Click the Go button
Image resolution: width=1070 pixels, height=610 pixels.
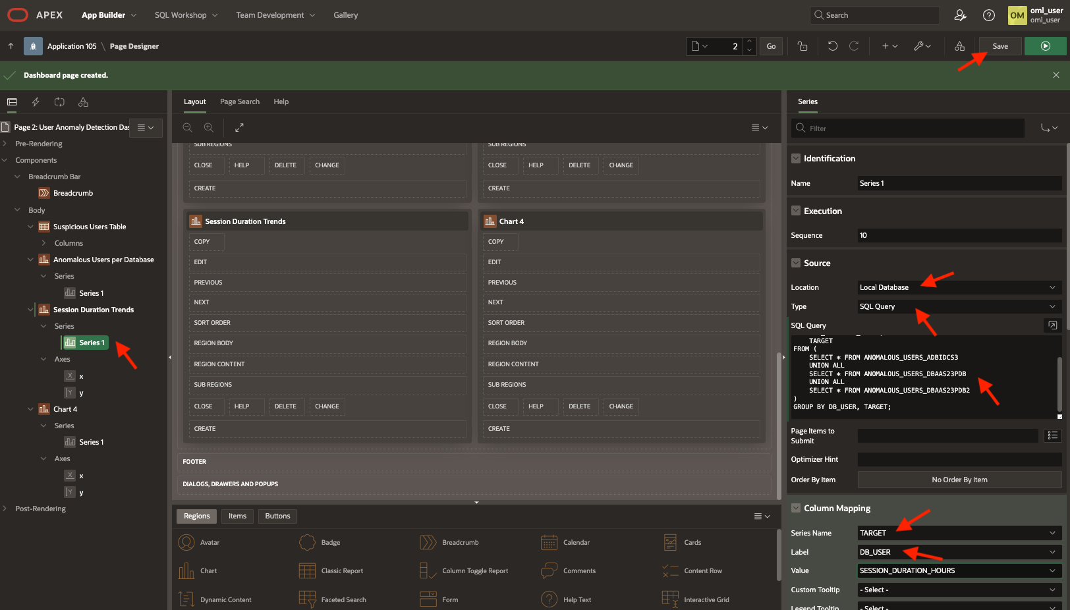coord(771,46)
